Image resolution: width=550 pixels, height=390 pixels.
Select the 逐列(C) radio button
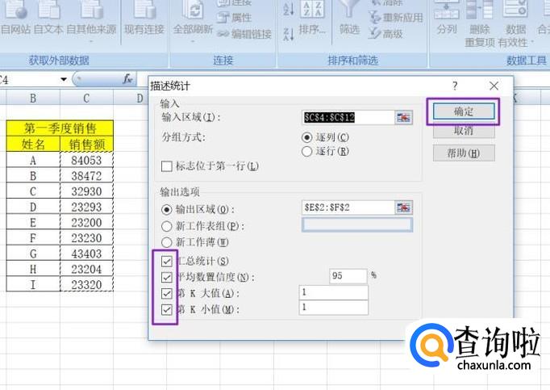(306, 137)
